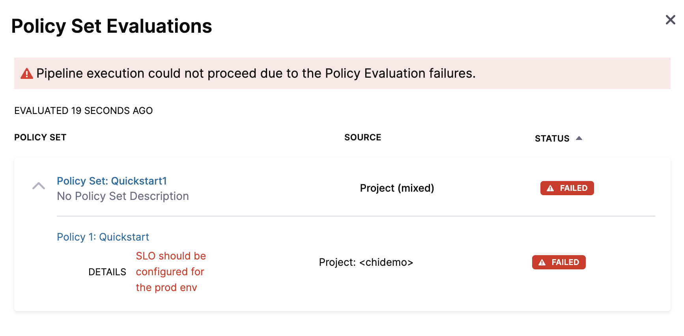Click the SLO should be configured error message

[x=170, y=272]
